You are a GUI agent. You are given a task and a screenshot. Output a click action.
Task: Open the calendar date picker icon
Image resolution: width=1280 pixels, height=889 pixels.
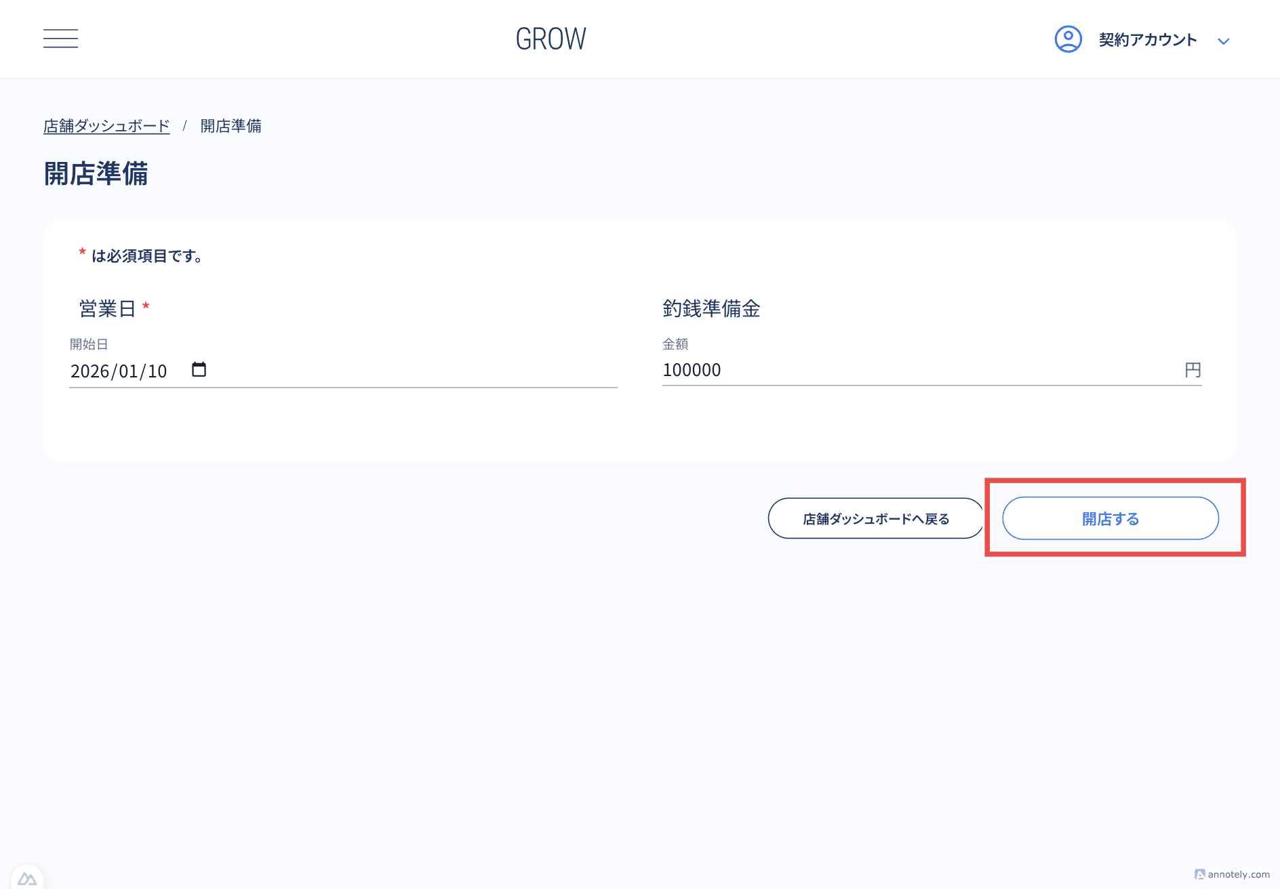click(199, 370)
